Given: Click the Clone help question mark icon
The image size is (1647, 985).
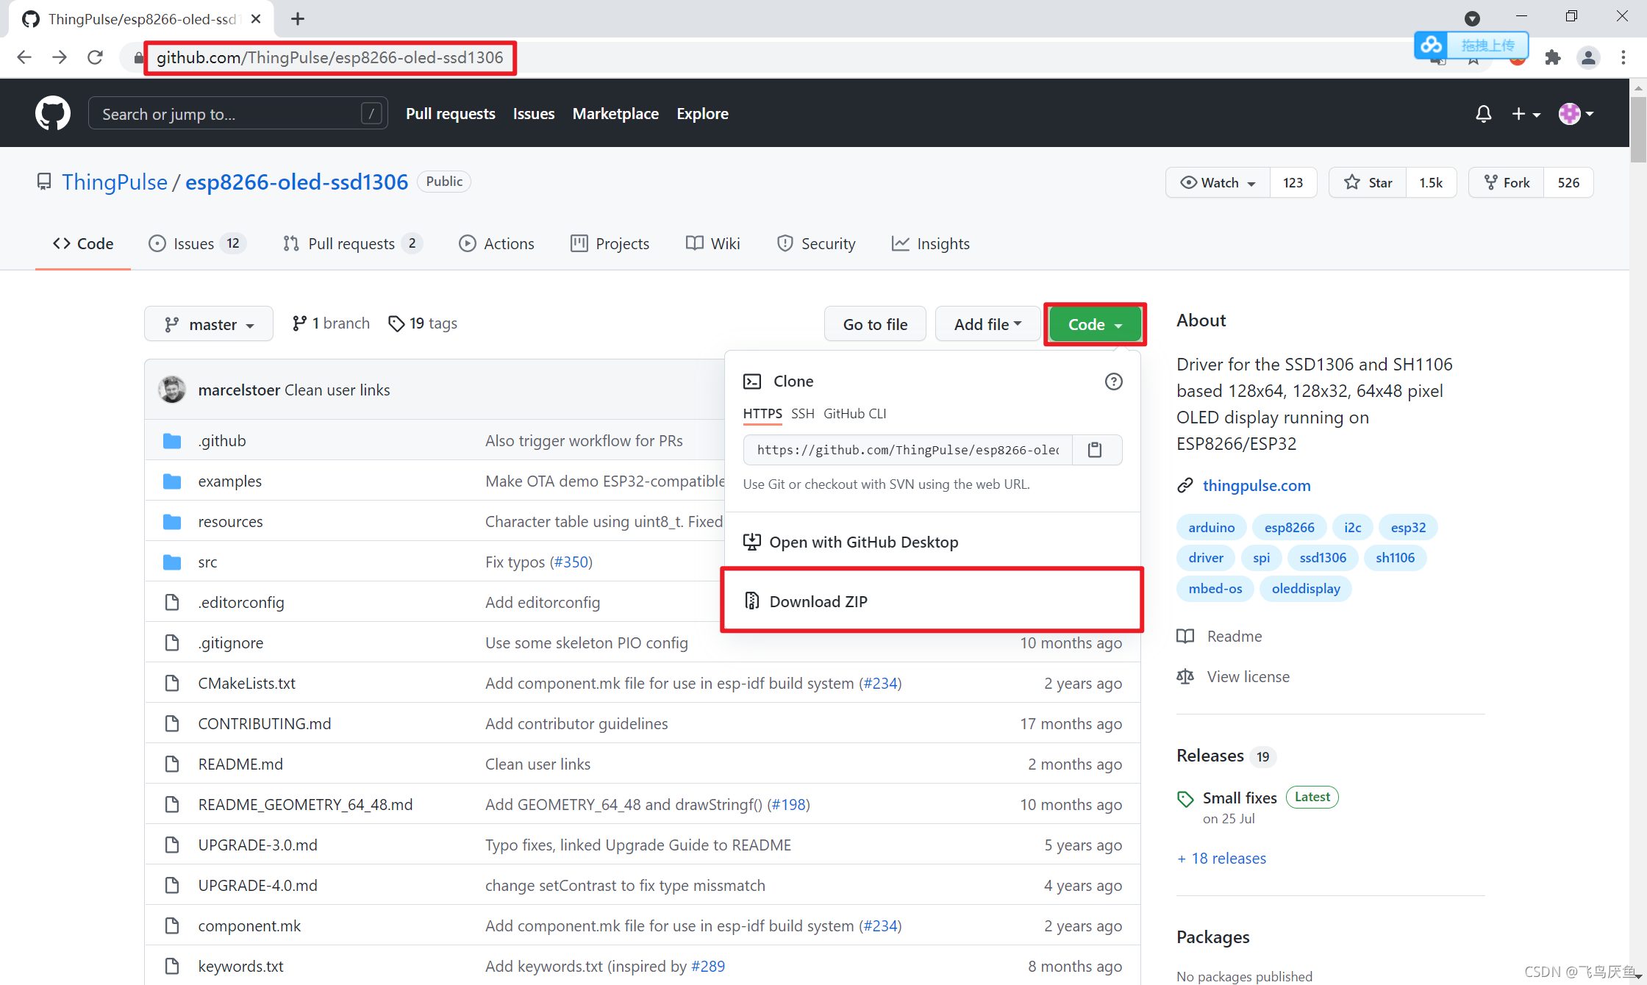Looking at the screenshot, I should pos(1113,381).
